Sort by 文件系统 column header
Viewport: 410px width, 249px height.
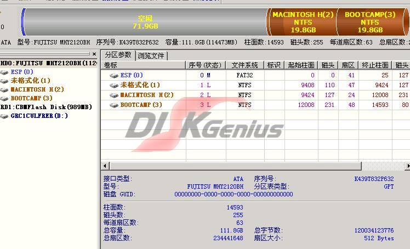[245, 65]
